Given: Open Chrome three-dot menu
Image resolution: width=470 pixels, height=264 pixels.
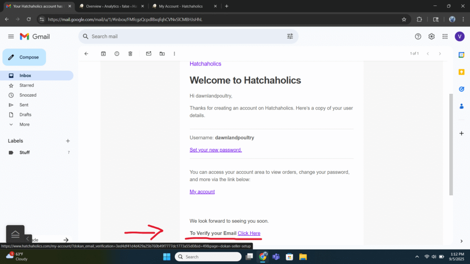Looking at the screenshot, I should click(x=463, y=19).
